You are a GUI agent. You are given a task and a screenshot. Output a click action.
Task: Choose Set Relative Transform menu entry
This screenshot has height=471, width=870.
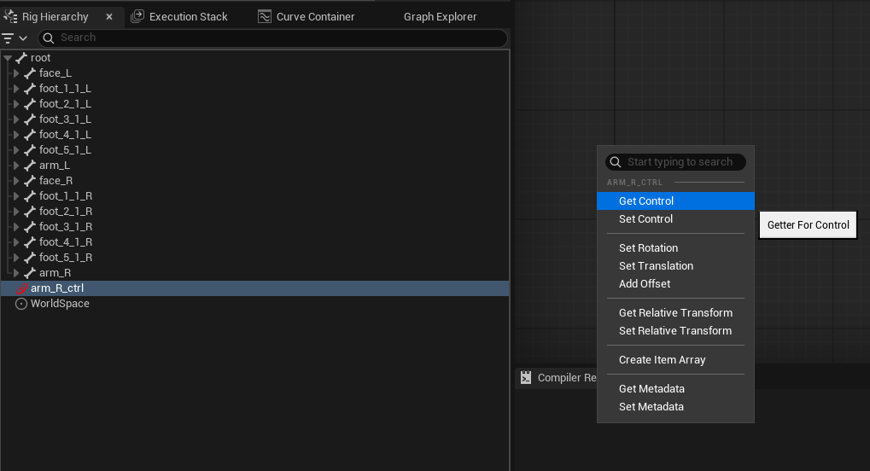675,331
